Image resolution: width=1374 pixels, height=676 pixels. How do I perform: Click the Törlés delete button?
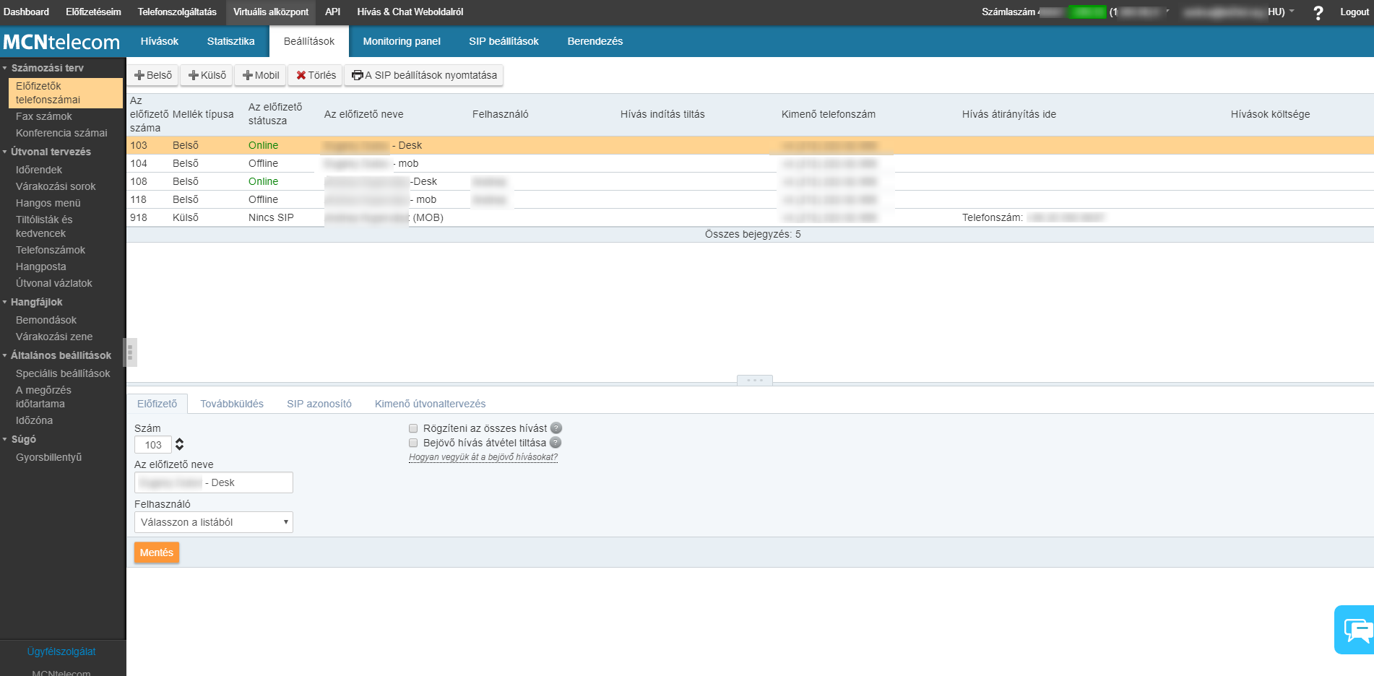tap(316, 75)
